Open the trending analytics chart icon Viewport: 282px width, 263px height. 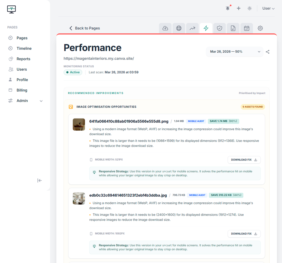[192, 28]
